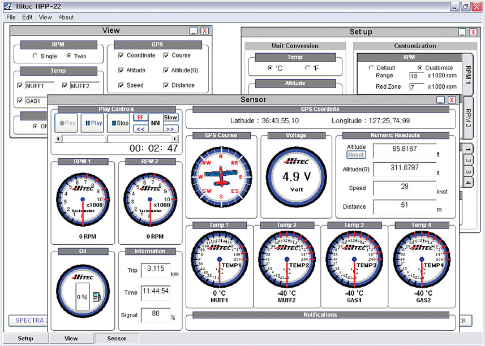
Task: Toggle the Altitude GPS checkbox
Action: [x=121, y=70]
